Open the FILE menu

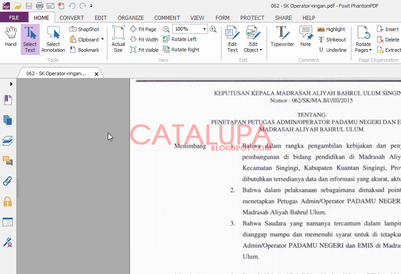14,18
